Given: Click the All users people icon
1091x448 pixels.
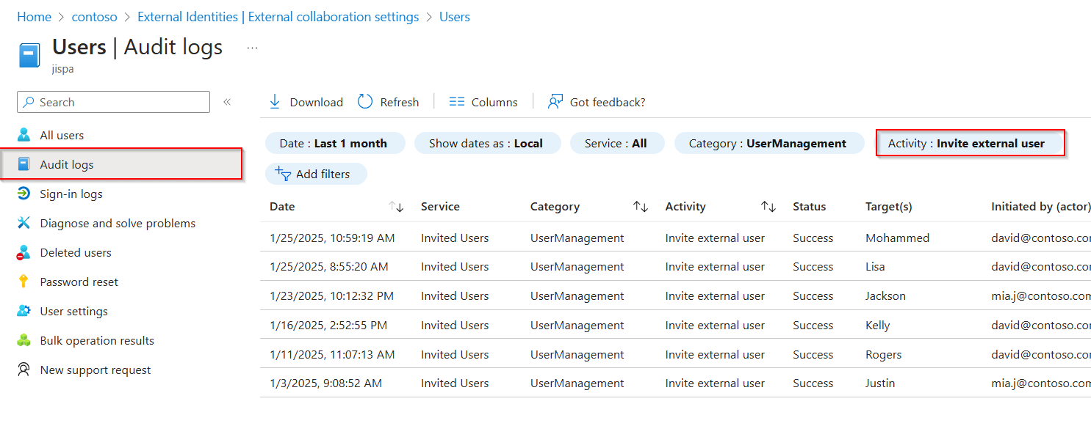Looking at the screenshot, I should pyautogui.click(x=24, y=135).
